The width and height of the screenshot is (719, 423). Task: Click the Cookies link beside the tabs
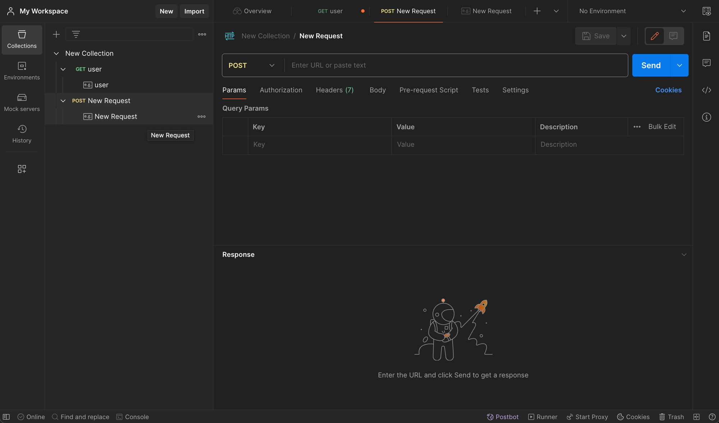pyautogui.click(x=668, y=90)
